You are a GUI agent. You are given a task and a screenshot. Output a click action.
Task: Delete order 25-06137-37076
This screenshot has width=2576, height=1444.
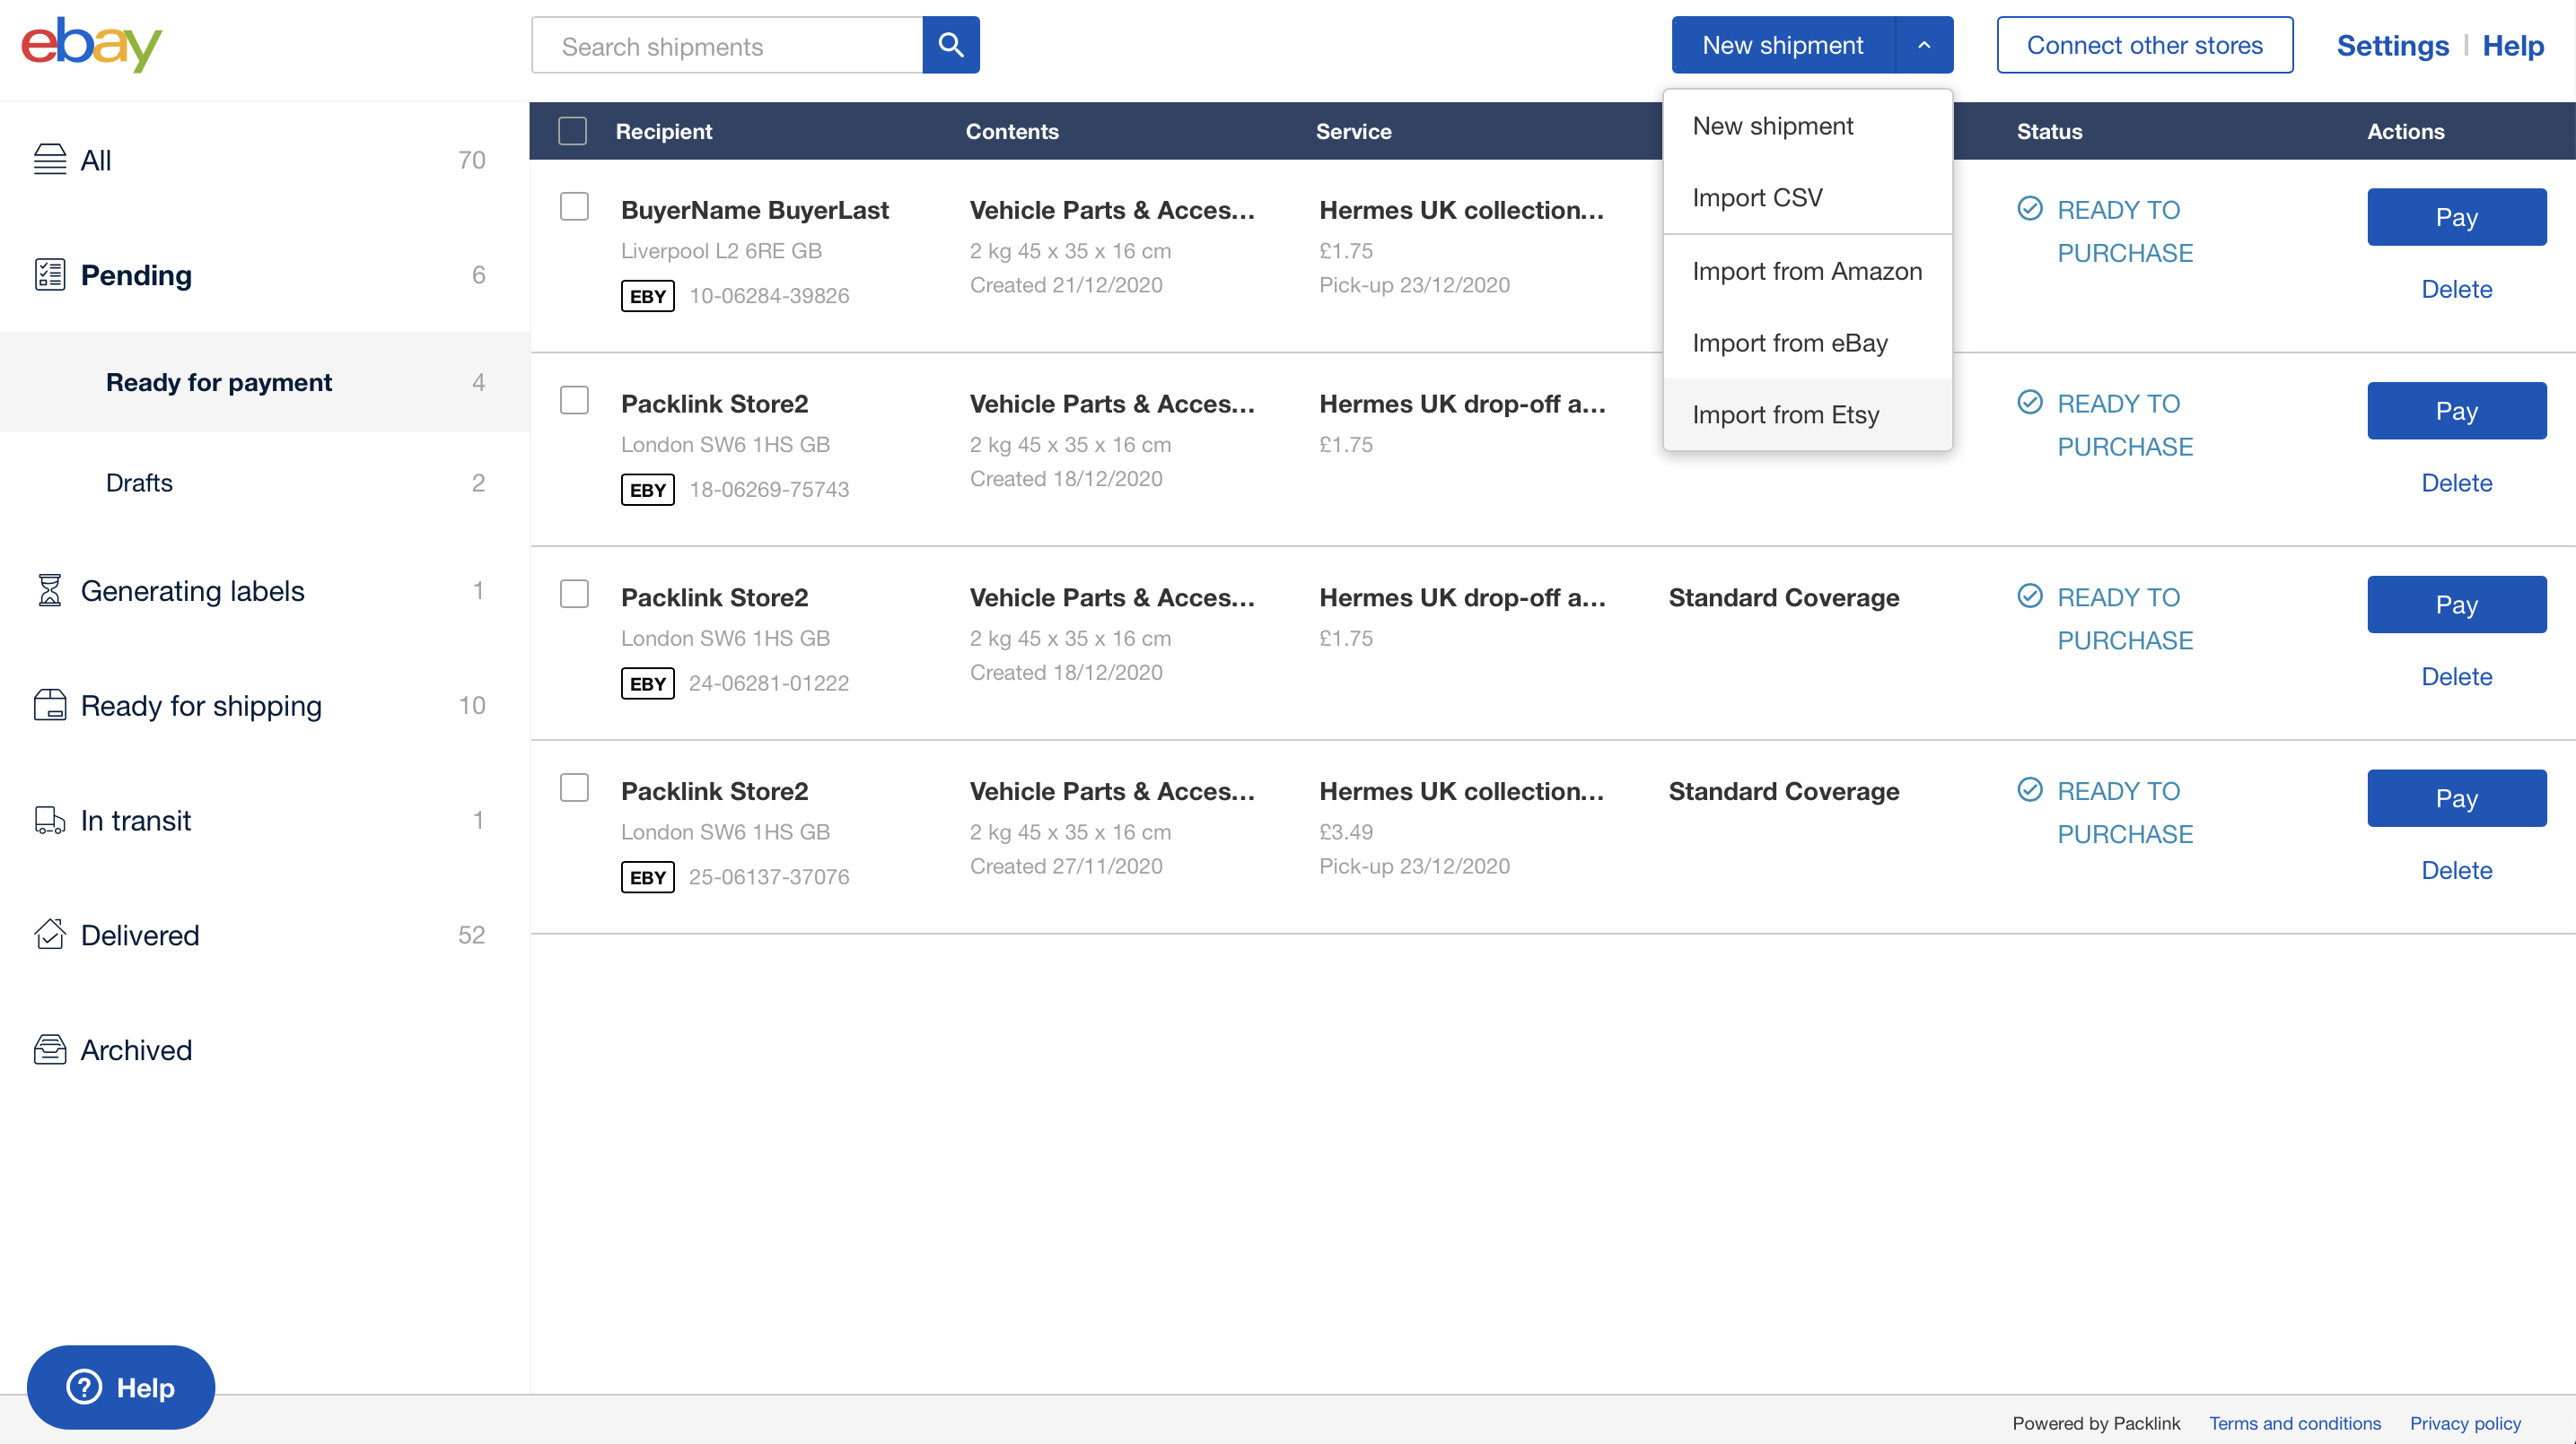pos(2457,870)
